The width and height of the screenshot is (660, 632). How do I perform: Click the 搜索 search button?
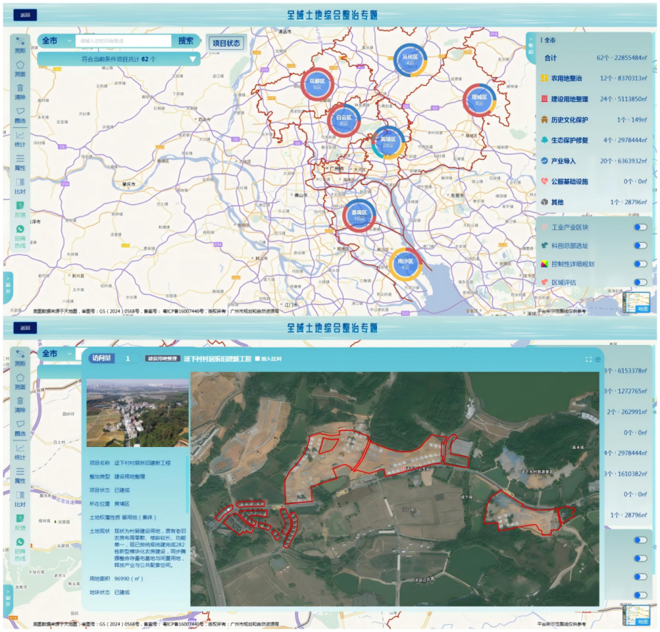[x=186, y=41]
